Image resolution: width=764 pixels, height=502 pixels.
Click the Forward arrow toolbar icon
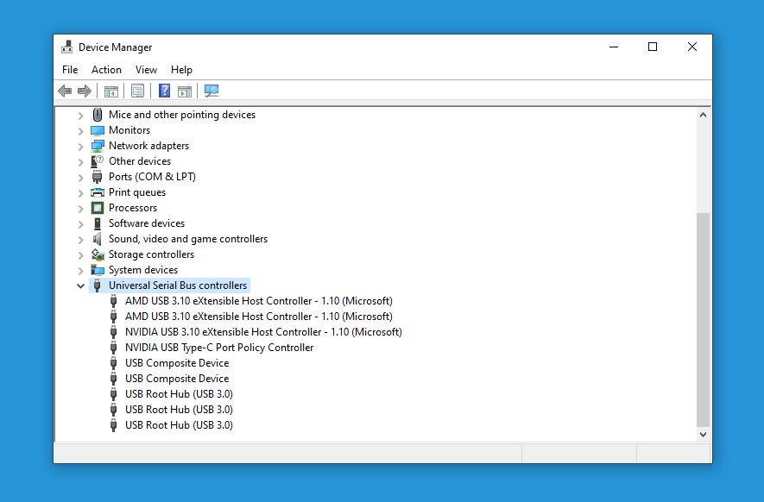click(85, 91)
